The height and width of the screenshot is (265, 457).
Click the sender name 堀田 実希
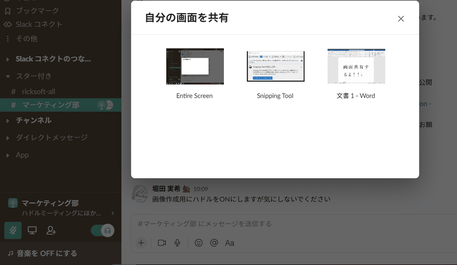click(166, 189)
